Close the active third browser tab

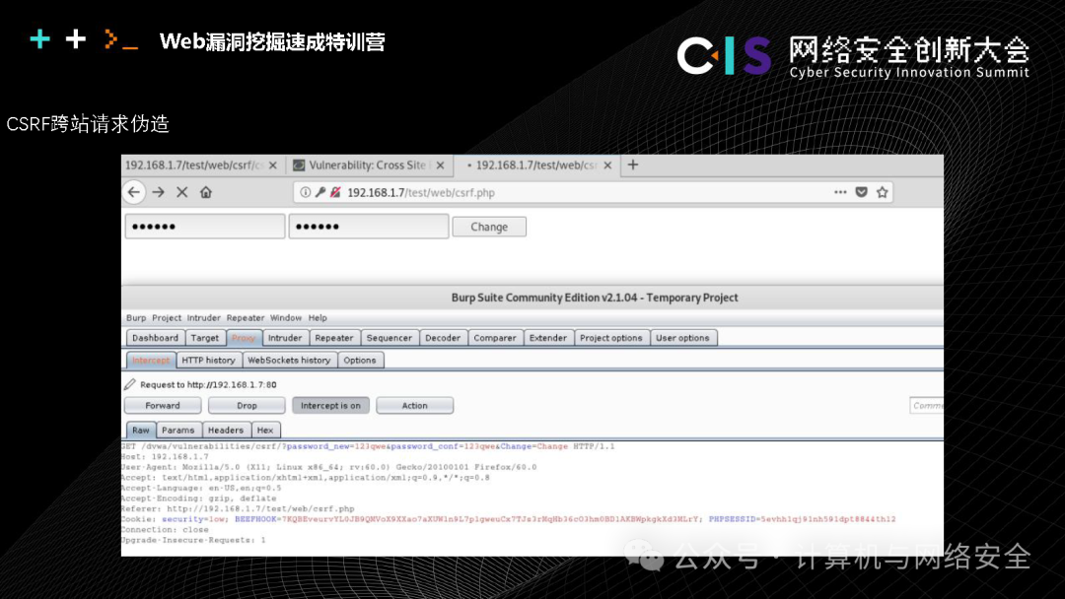coord(607,166)
